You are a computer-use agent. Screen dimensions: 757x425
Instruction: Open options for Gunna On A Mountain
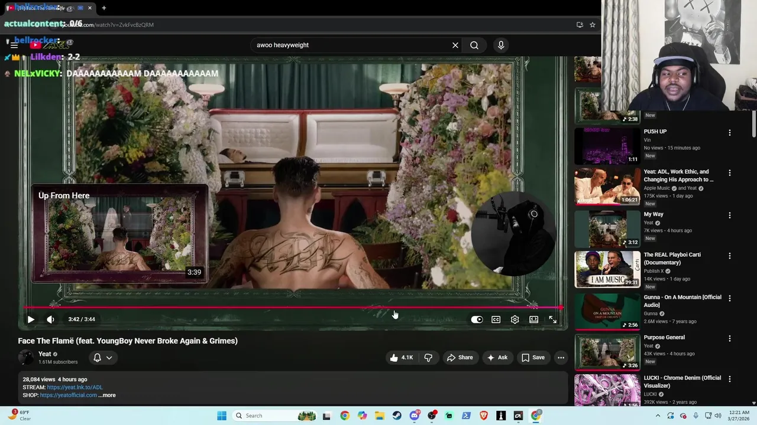pyautogui.click(x=729, y=298)
